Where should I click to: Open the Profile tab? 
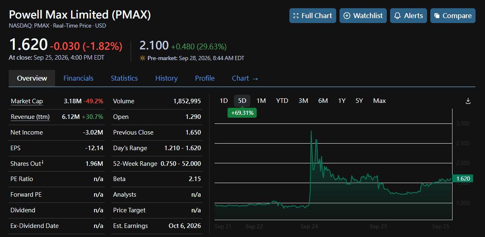click(204, 78)
